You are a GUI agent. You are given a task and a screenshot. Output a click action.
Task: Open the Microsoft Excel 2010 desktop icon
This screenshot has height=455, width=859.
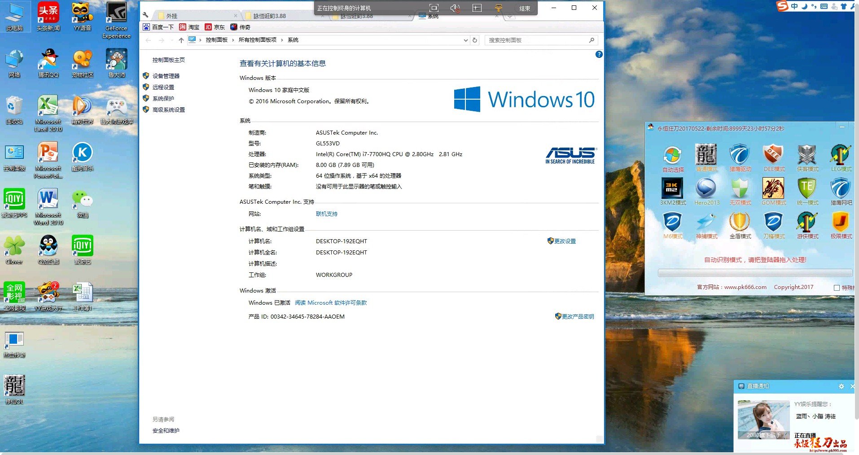48,114
